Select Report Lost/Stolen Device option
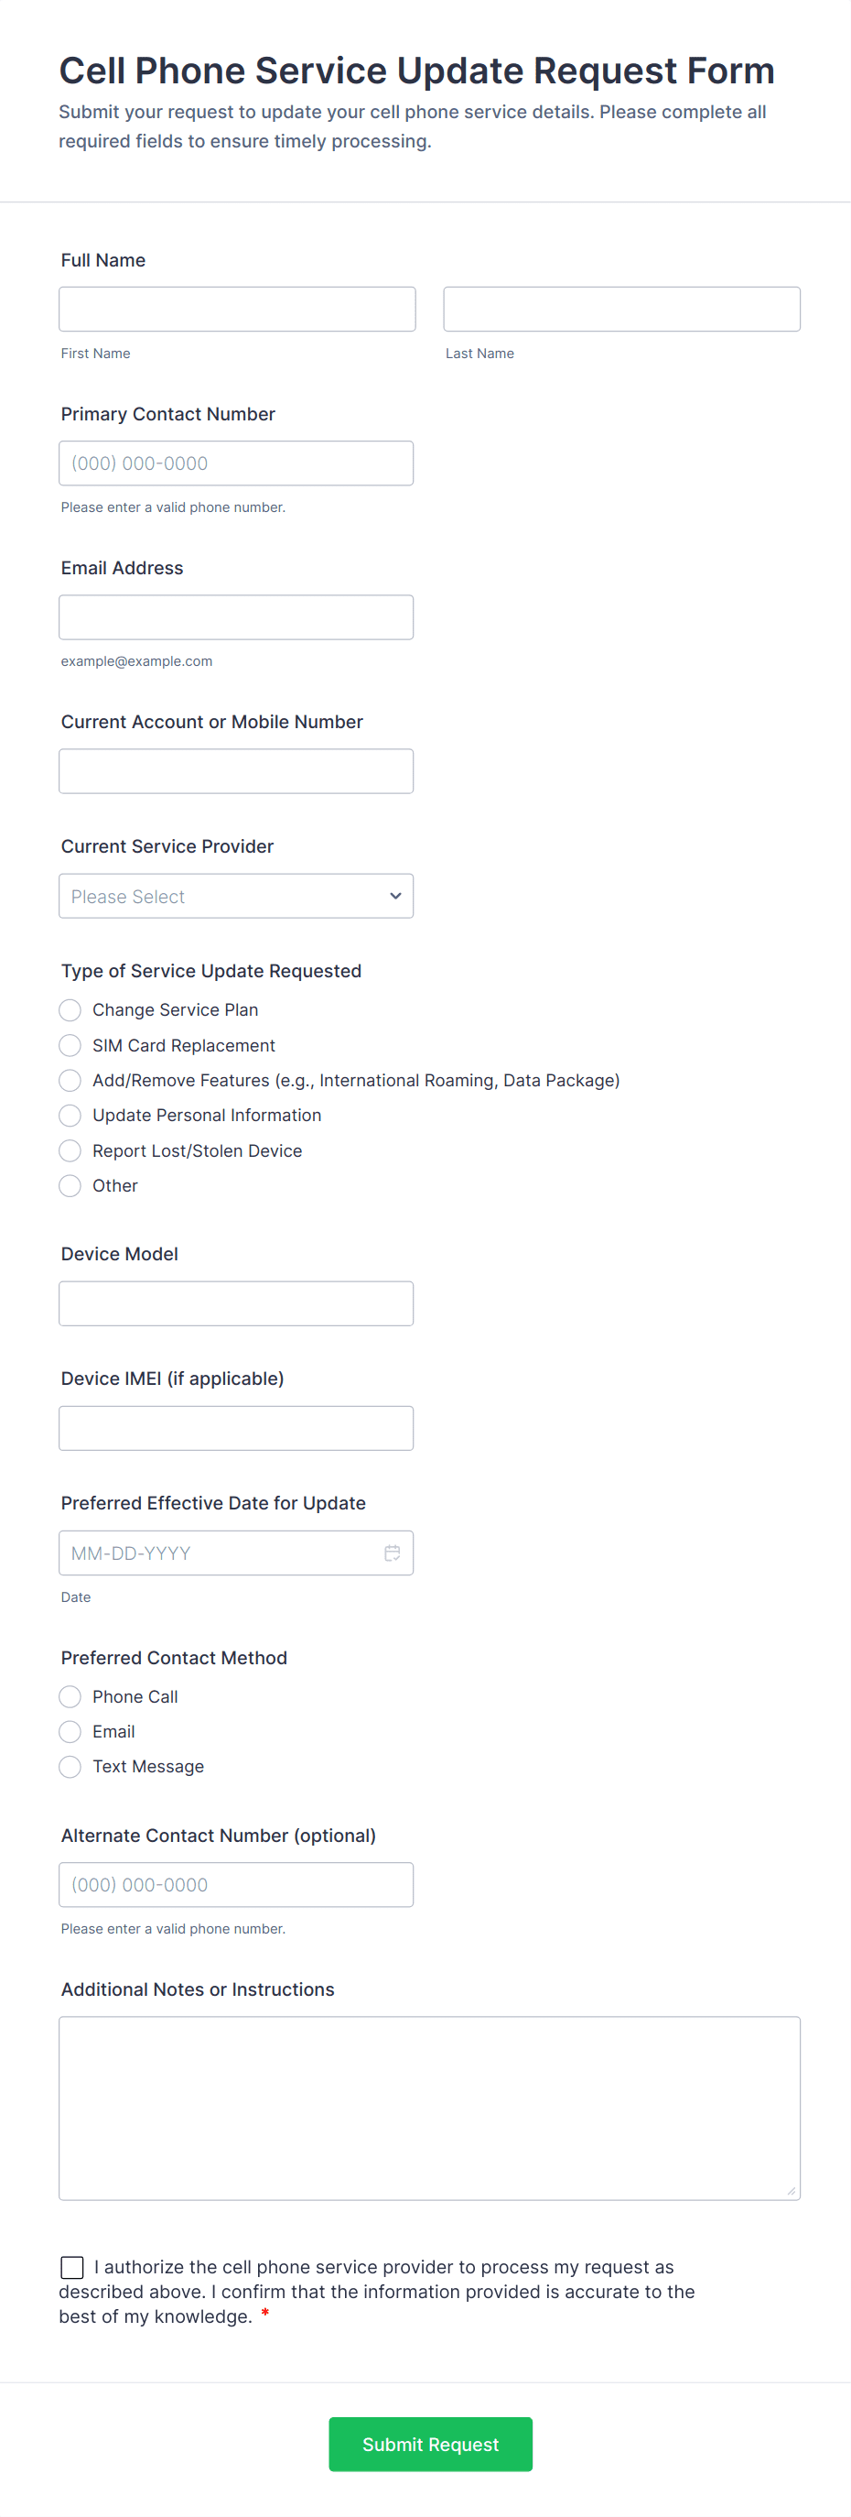Screen dimensions: 851x2517 (x=70, y=1150)
